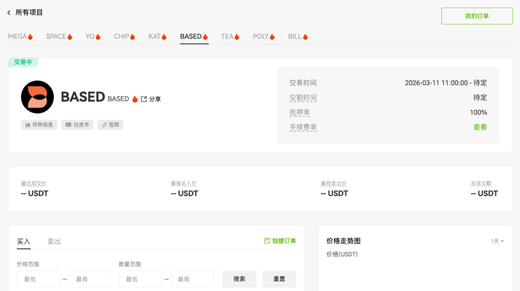Viewport: 520px width, 291px height.
Task: Open the 官网 official website link
Action: click(110, 125)
